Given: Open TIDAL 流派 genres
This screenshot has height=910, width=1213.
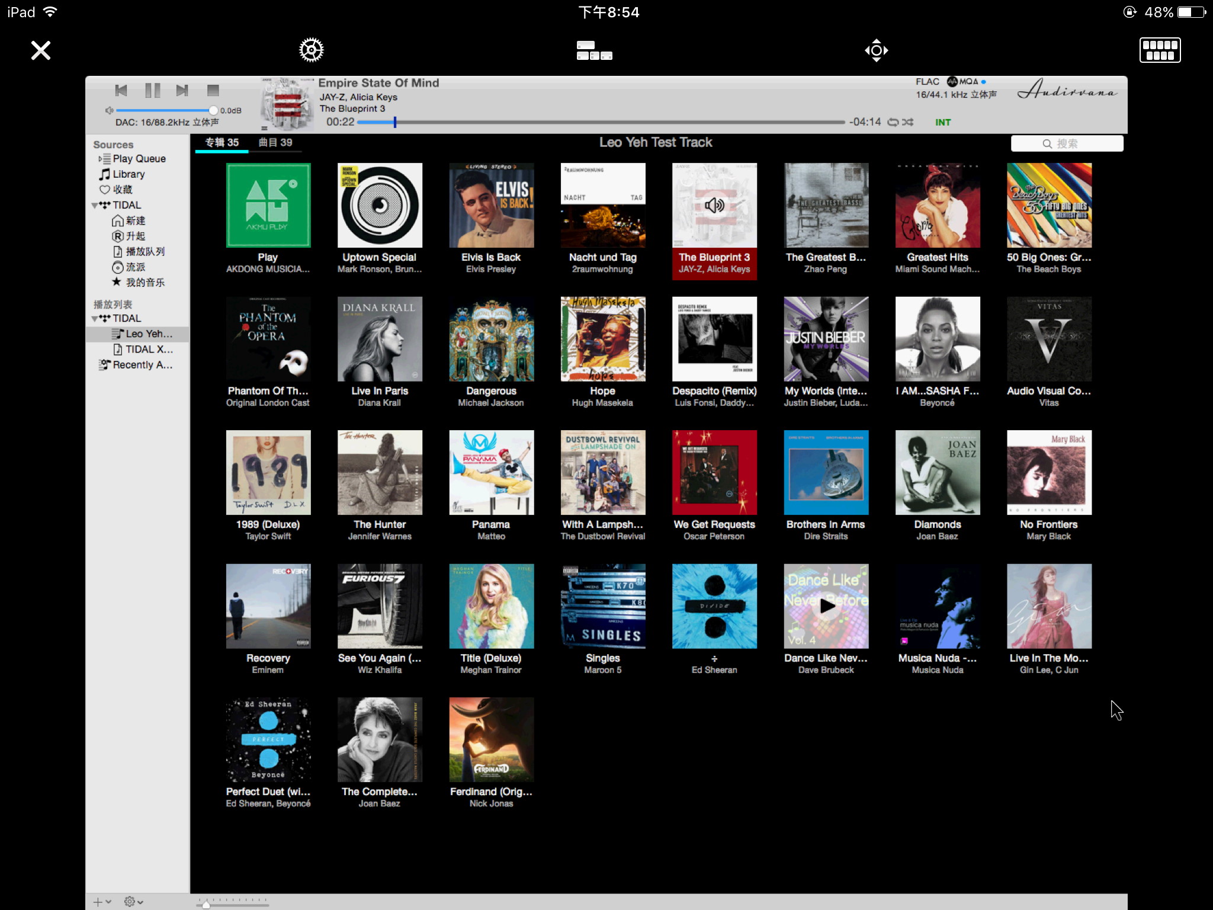Looking at the screenshot, I should point(129,267).
